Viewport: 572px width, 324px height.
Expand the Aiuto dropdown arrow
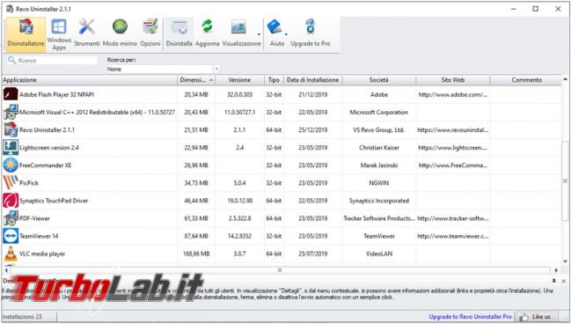tap(286, 34)
